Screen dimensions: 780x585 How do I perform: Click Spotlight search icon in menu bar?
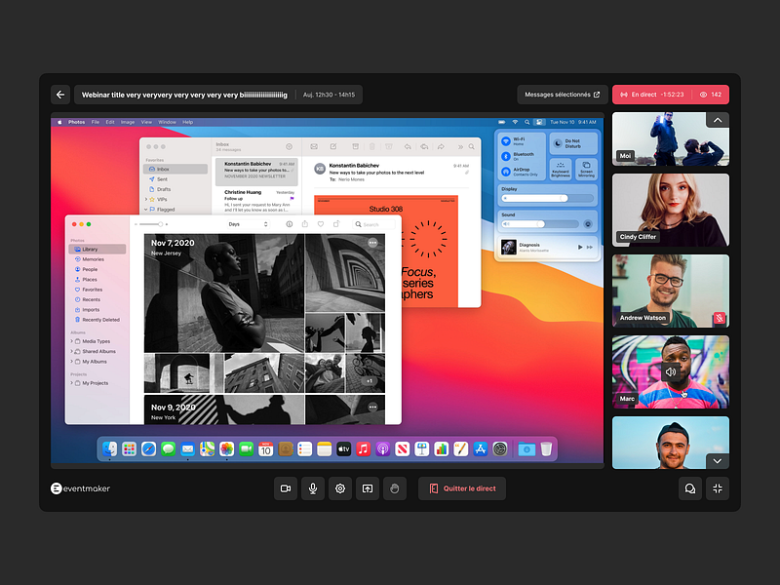point(526,122)
